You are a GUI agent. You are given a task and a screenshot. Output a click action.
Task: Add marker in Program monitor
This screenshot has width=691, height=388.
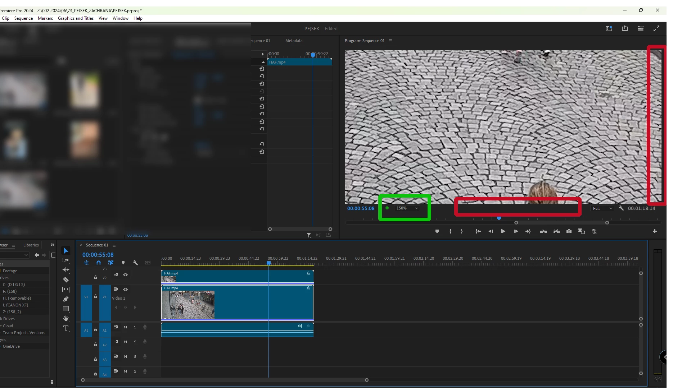437,231
